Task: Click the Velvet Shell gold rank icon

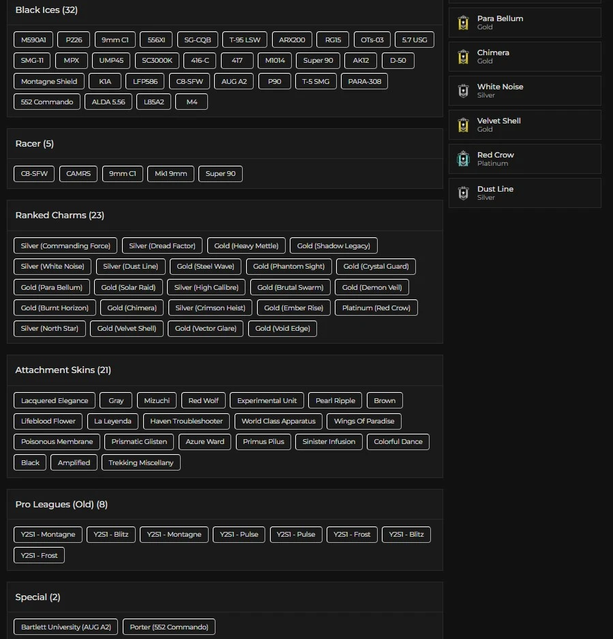Action: tap(464, 125)
